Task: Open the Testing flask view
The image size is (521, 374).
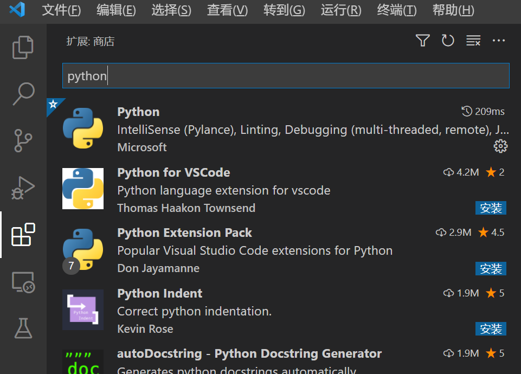Action: click(23, 328)
